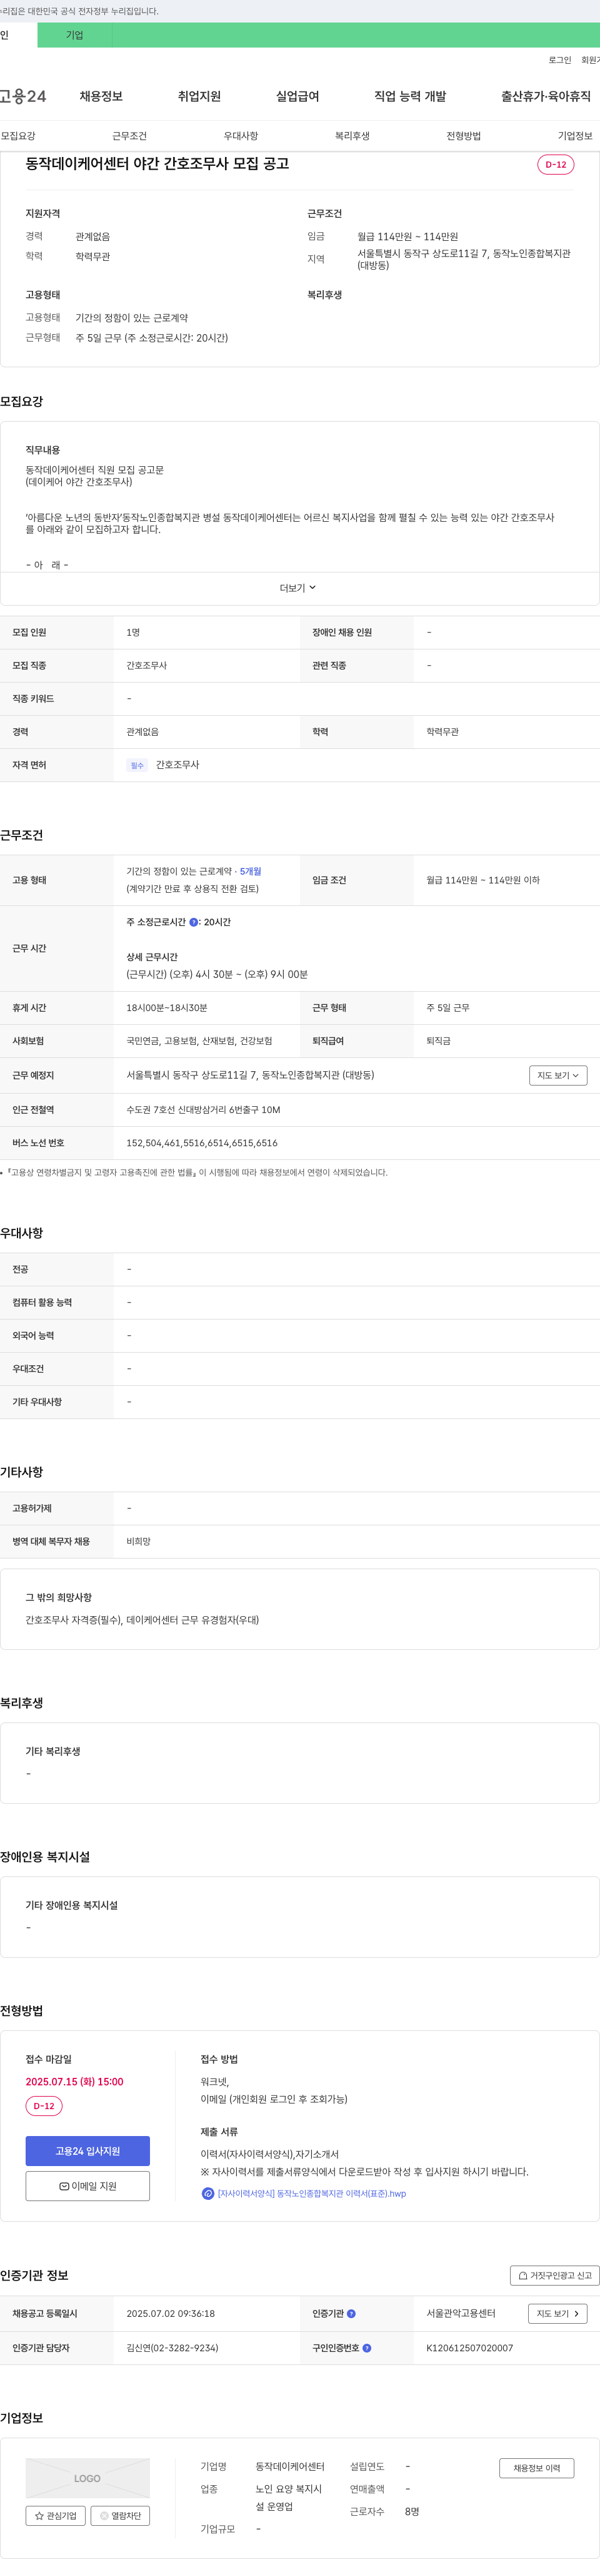Jump to the 근무조건 section tab
Image resolution: width=600 pixels, height=2559 pixels.
click(x=129, y=136)
